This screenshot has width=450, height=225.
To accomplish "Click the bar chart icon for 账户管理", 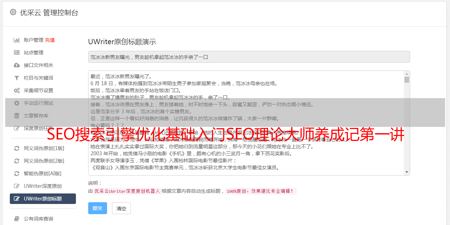I will coord(16,40).
